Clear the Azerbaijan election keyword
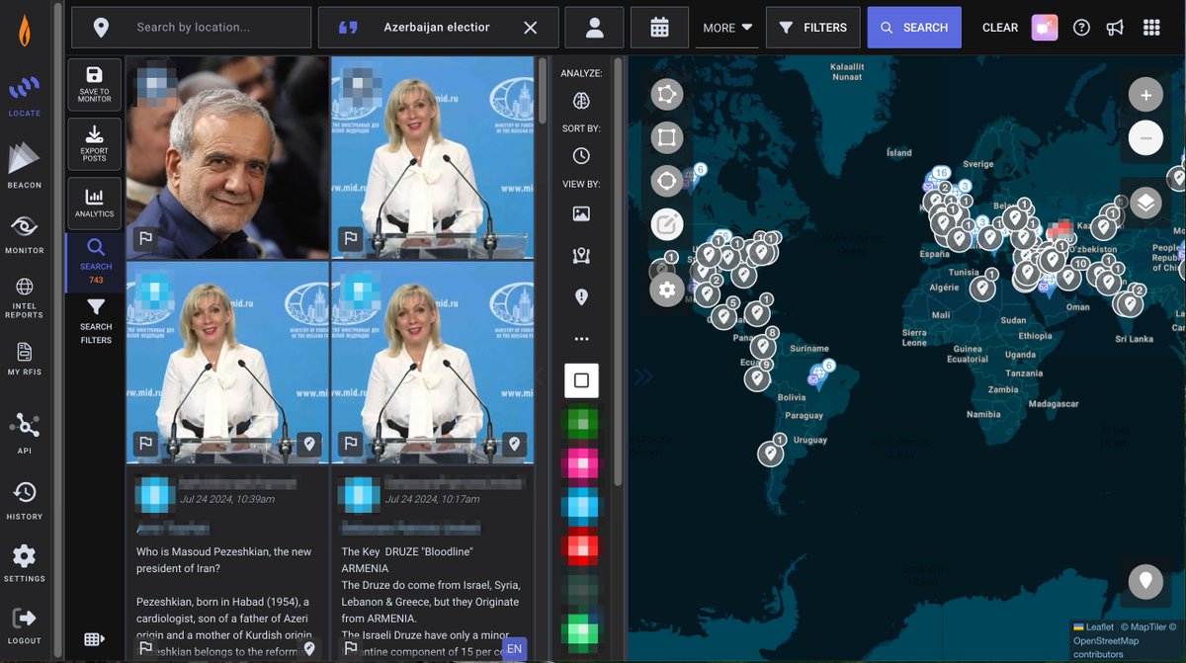Image resolution: width=1186 pixels, height=663 pixels. coord(531,28)
